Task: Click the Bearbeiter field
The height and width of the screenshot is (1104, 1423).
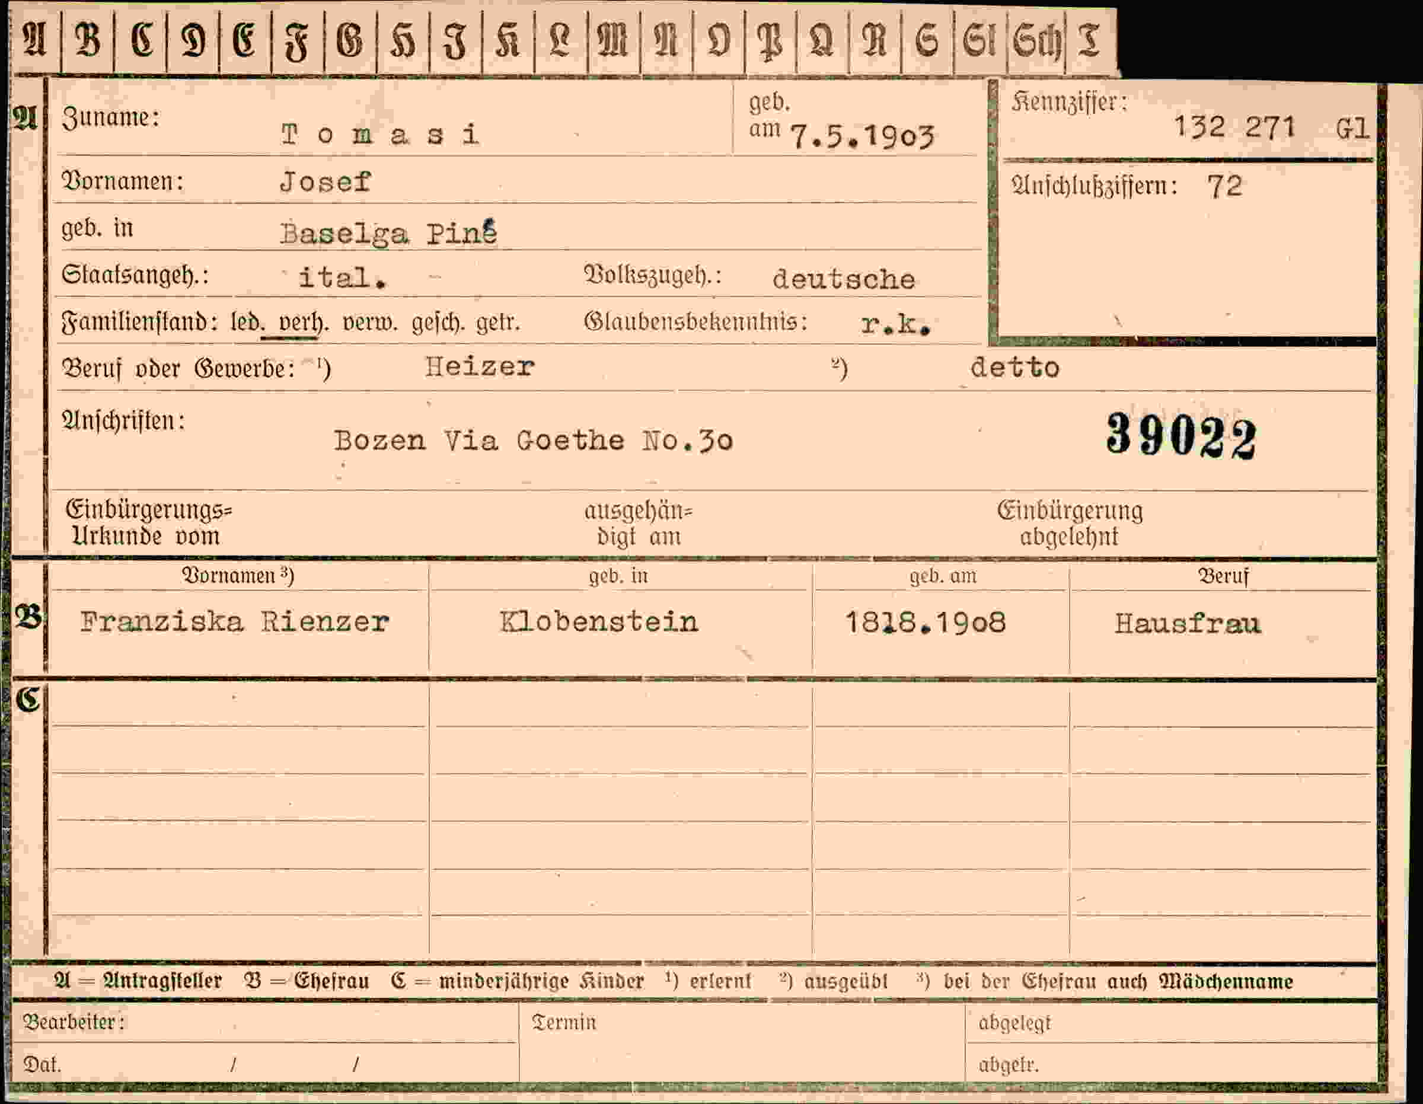Action: 265,1022
